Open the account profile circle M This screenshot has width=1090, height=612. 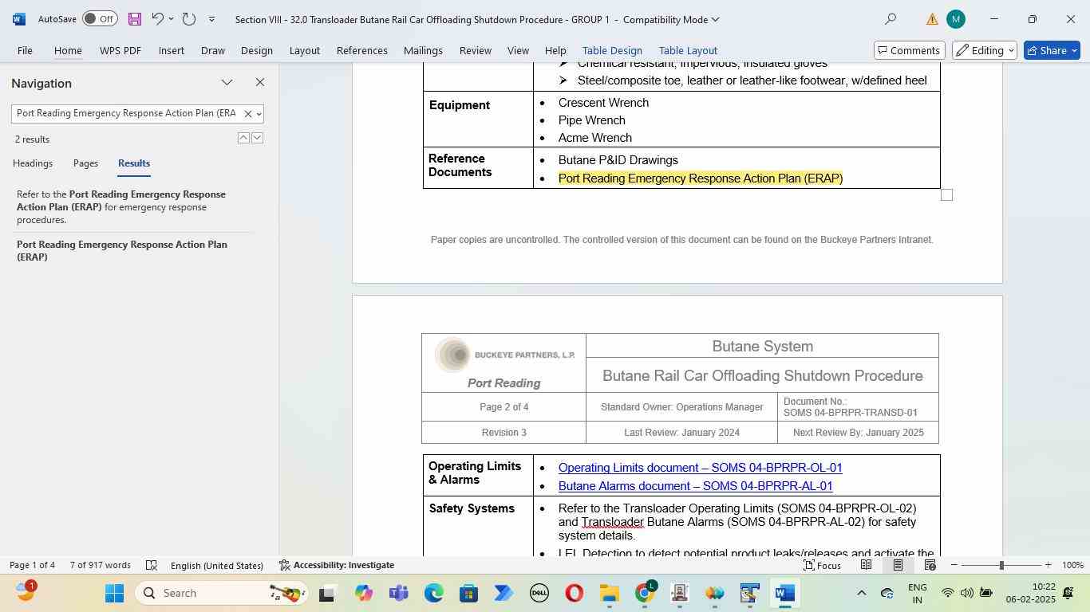click(x=955, y=19)
